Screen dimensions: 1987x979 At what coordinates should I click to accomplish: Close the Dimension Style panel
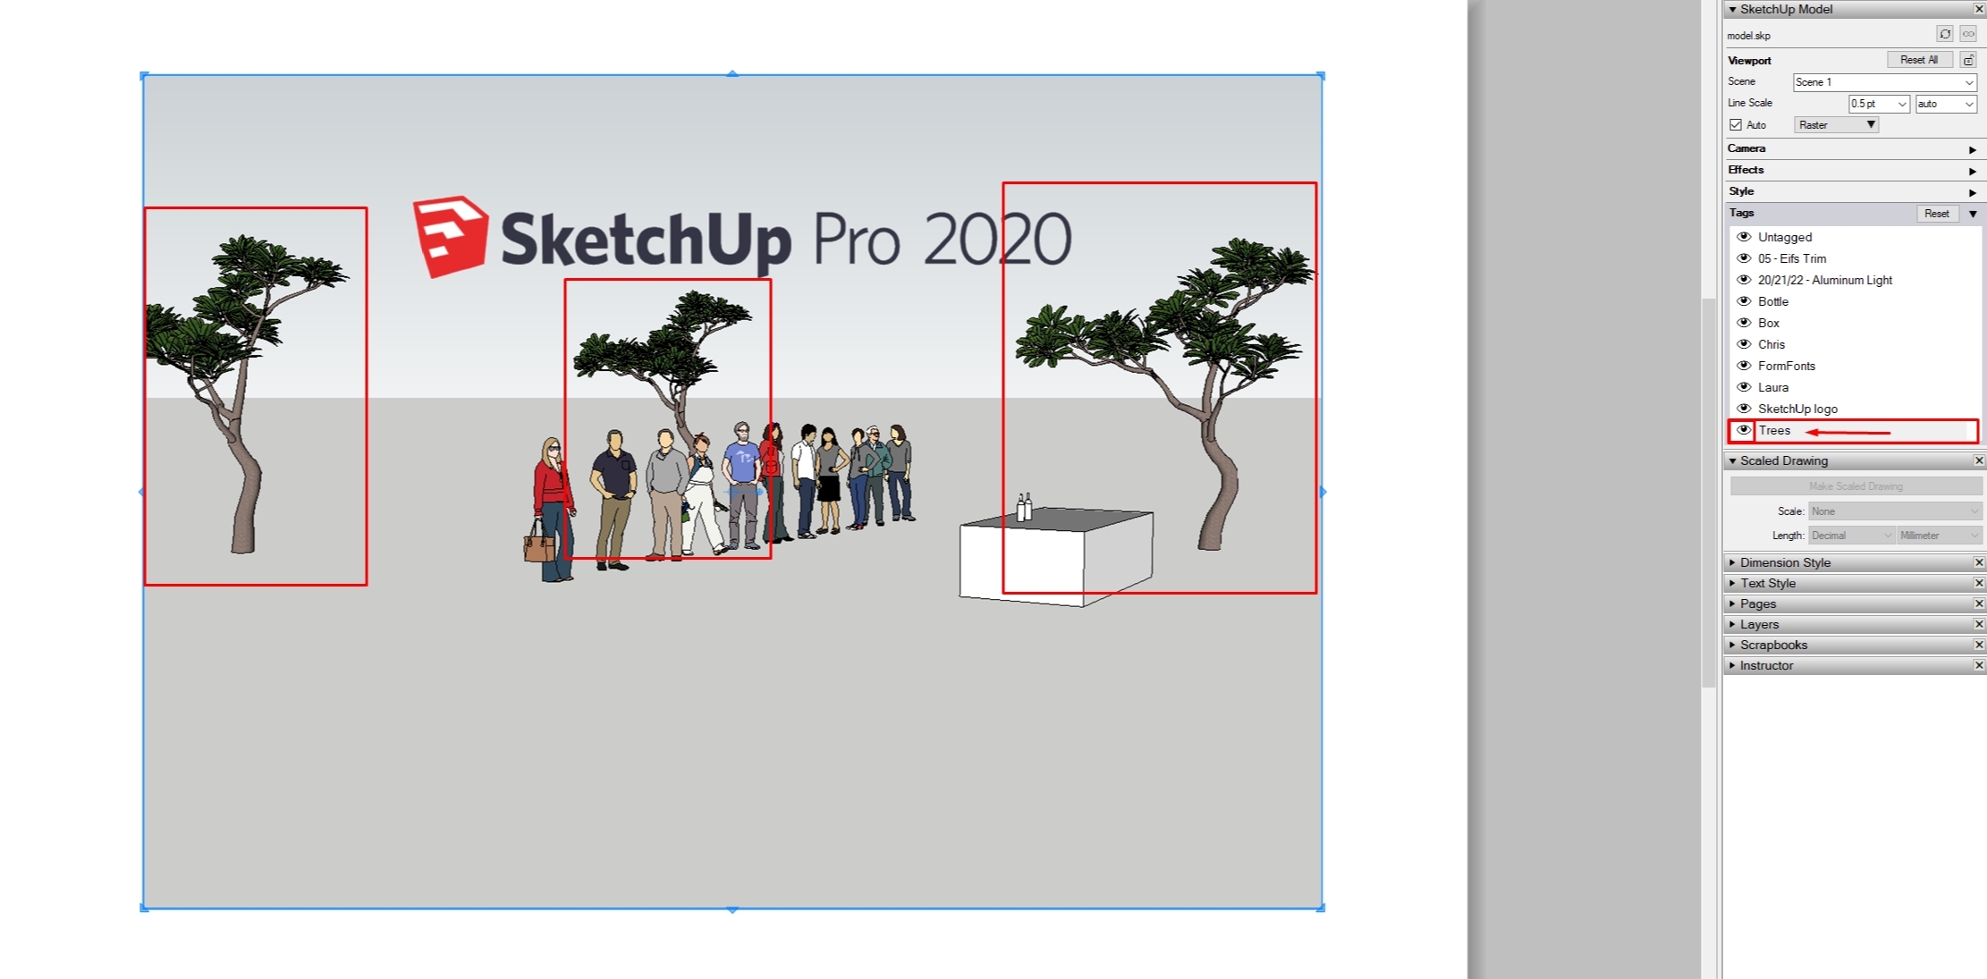[1979, 562]
